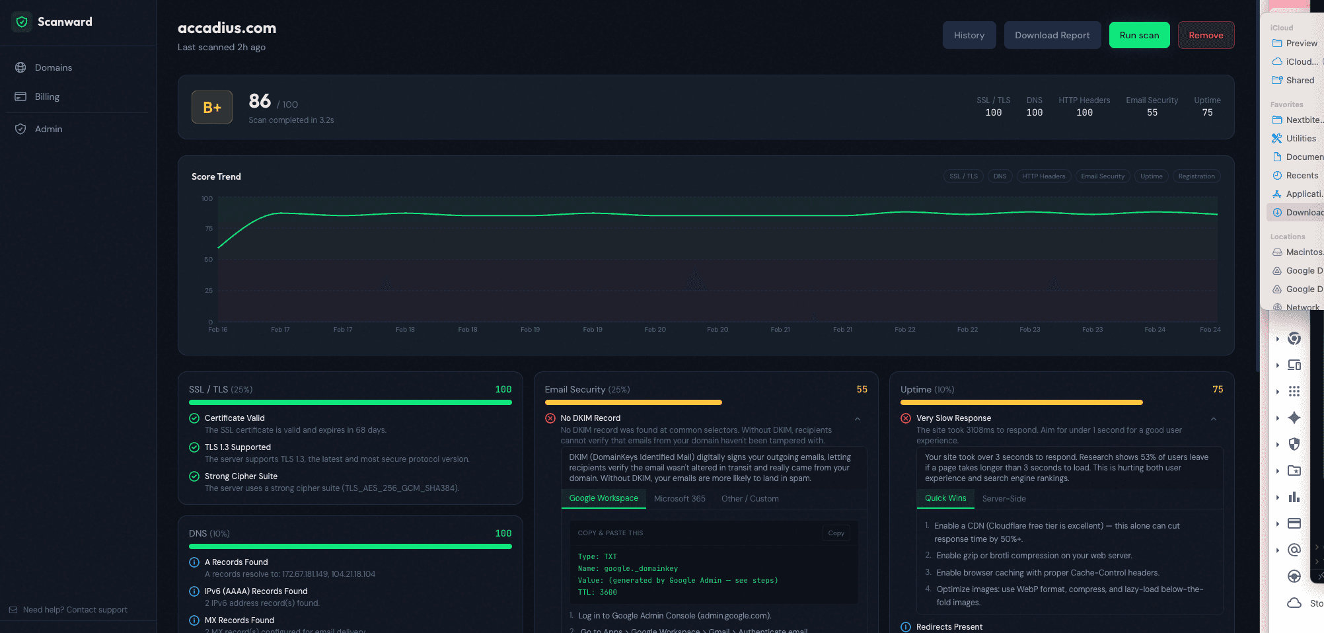Collapse the No DKIM Record details
Screen dimensions: 1324x633
click(x=858, y=420)
